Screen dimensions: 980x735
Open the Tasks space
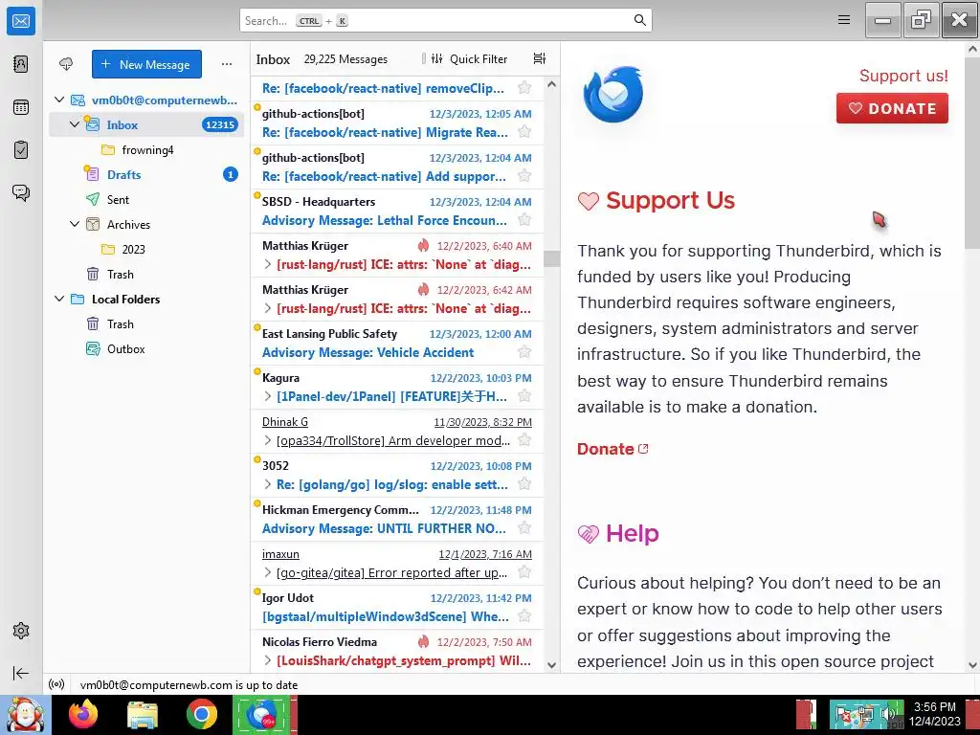pos(21,150)
